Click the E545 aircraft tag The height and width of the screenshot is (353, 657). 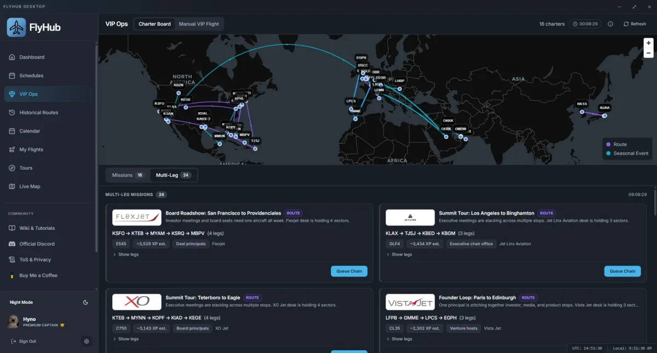pos(120,244)
